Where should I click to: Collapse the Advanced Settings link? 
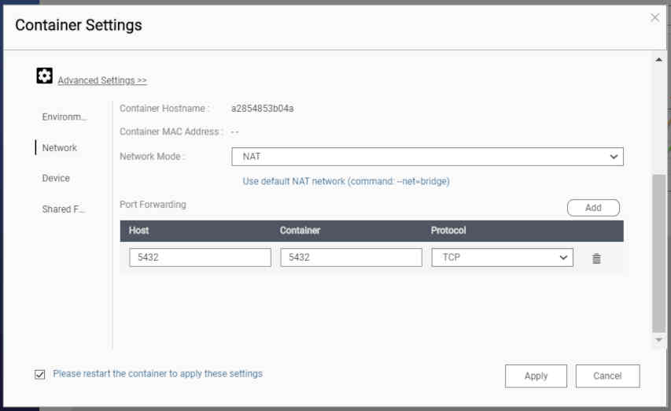pos(102,80)
